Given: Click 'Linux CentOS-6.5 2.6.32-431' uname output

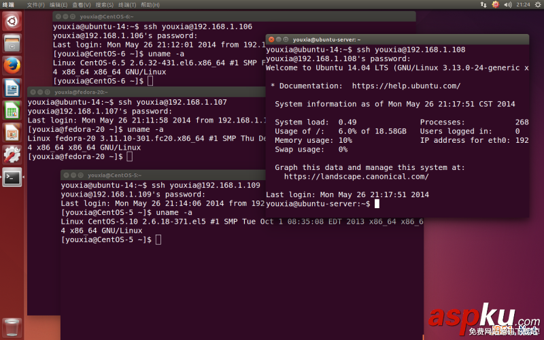Looking at the screenshot, I should [x=159, y=63].
